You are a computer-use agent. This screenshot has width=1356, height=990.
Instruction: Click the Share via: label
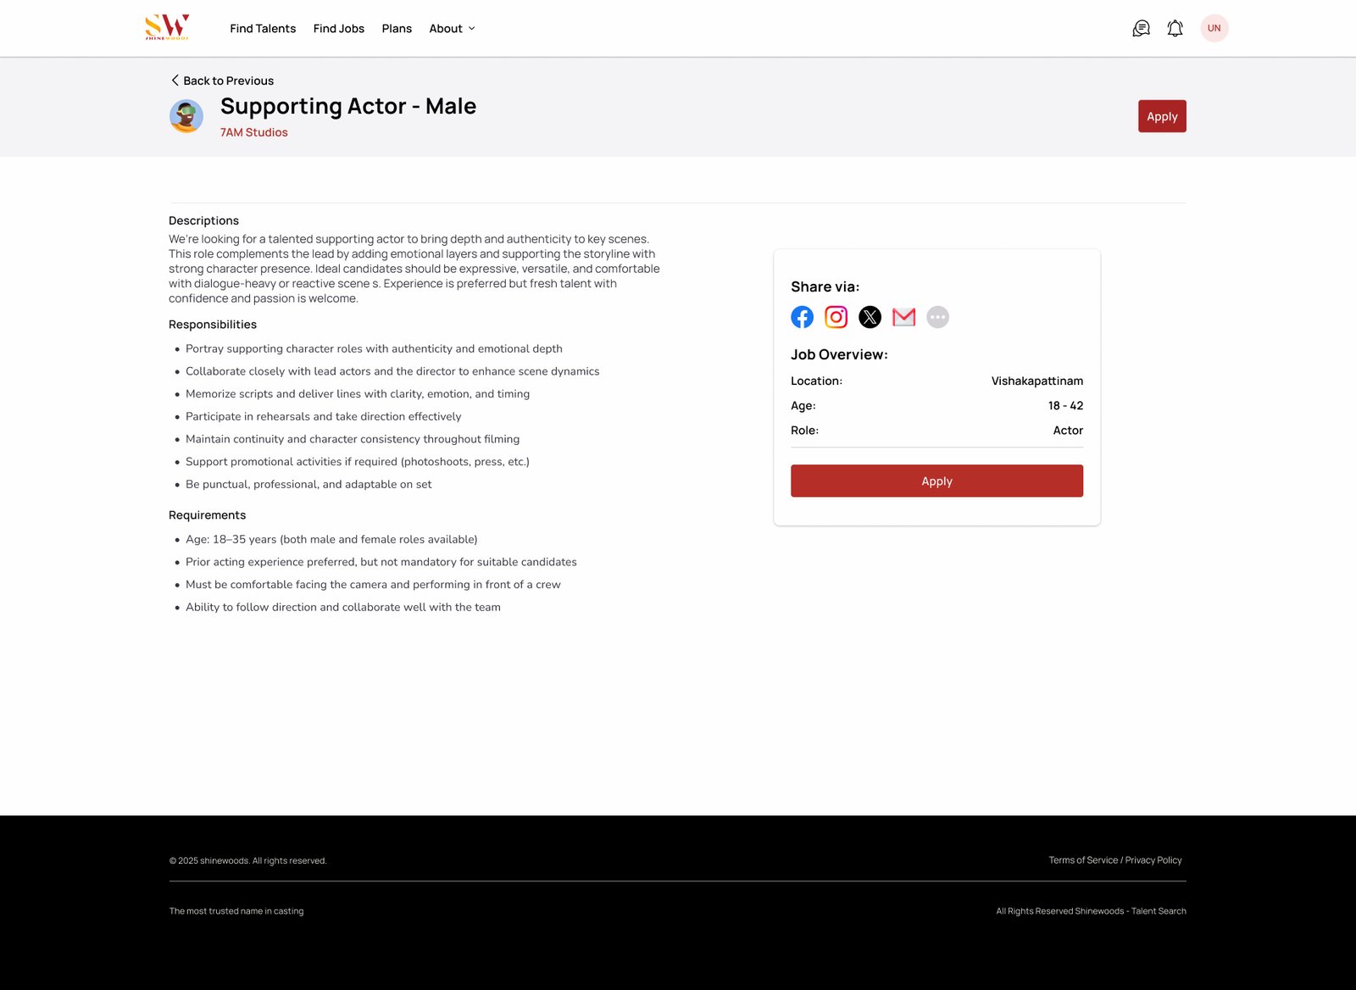click(x=825, y=286)
